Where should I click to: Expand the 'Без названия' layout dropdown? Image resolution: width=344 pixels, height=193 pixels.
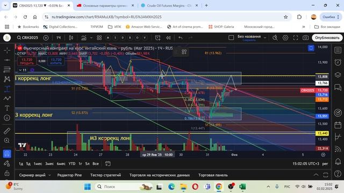(265, 38)
